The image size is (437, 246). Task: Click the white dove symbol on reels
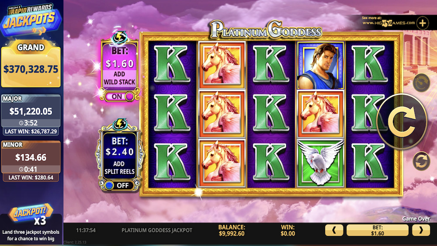[320, 163]
